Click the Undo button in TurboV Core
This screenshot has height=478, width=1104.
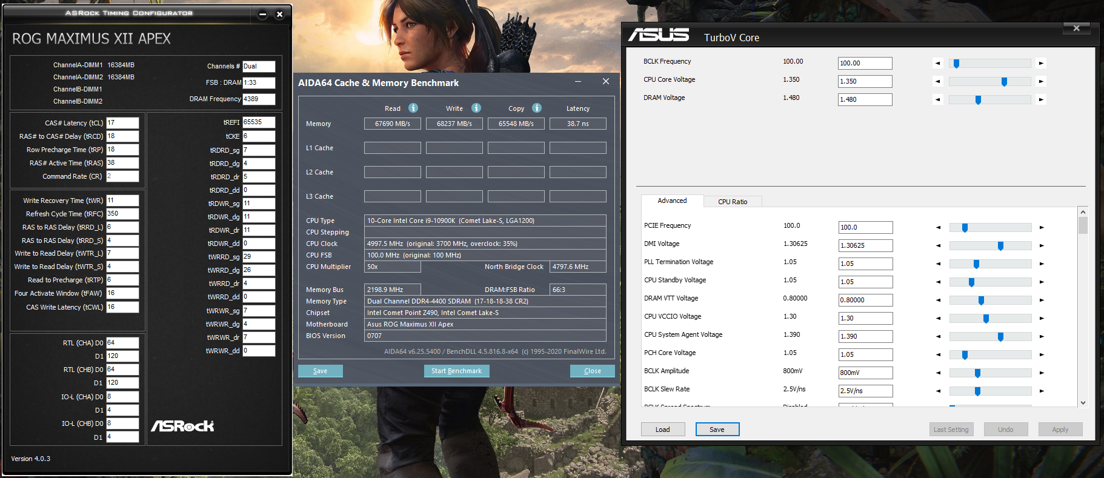(1006, 430)
